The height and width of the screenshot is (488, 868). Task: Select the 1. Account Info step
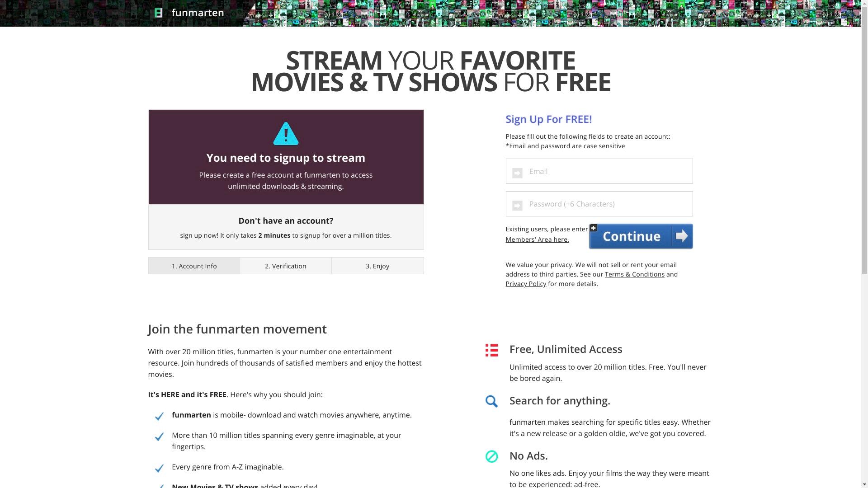pyautogui.click(x=194, y=266)
